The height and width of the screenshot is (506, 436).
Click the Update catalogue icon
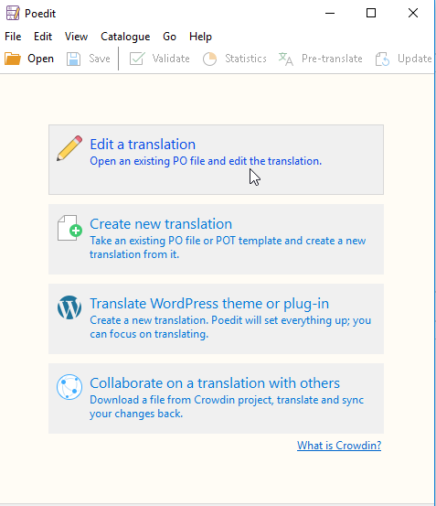382,59
